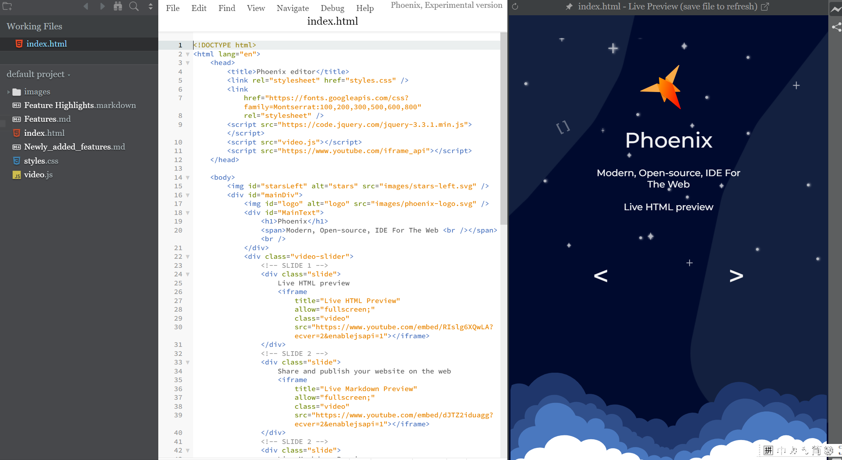The height and width of the screenshot is (460, 842).
Task: Show next slide with right chevron
Action: [x=736, y=276]
